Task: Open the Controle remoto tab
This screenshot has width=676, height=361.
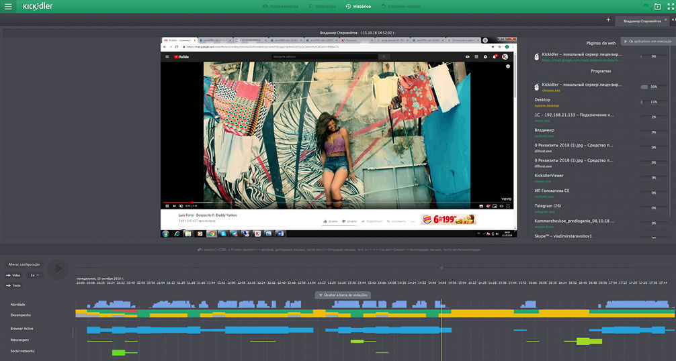Action: pyautogui.click(x=401, y=7)
